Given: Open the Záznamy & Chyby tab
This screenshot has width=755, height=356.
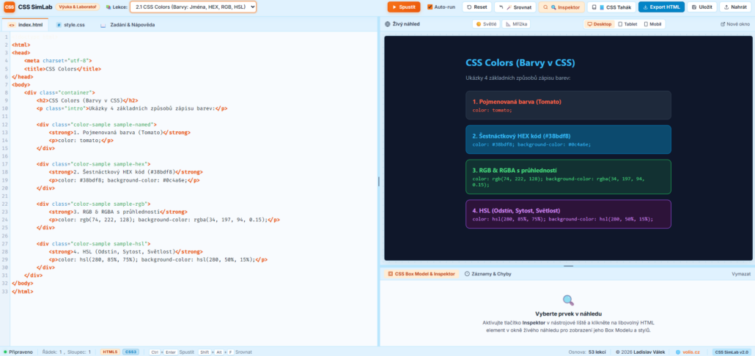Looking at the screenshot, I should [487, 274].
